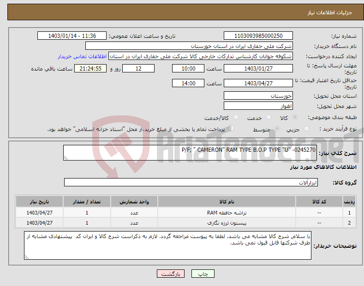This screenshot has width=364, height=286.
Task: Toggle the اسناد خزانه اسلامی payment checkbox
Action: click(x=232, y=128)
